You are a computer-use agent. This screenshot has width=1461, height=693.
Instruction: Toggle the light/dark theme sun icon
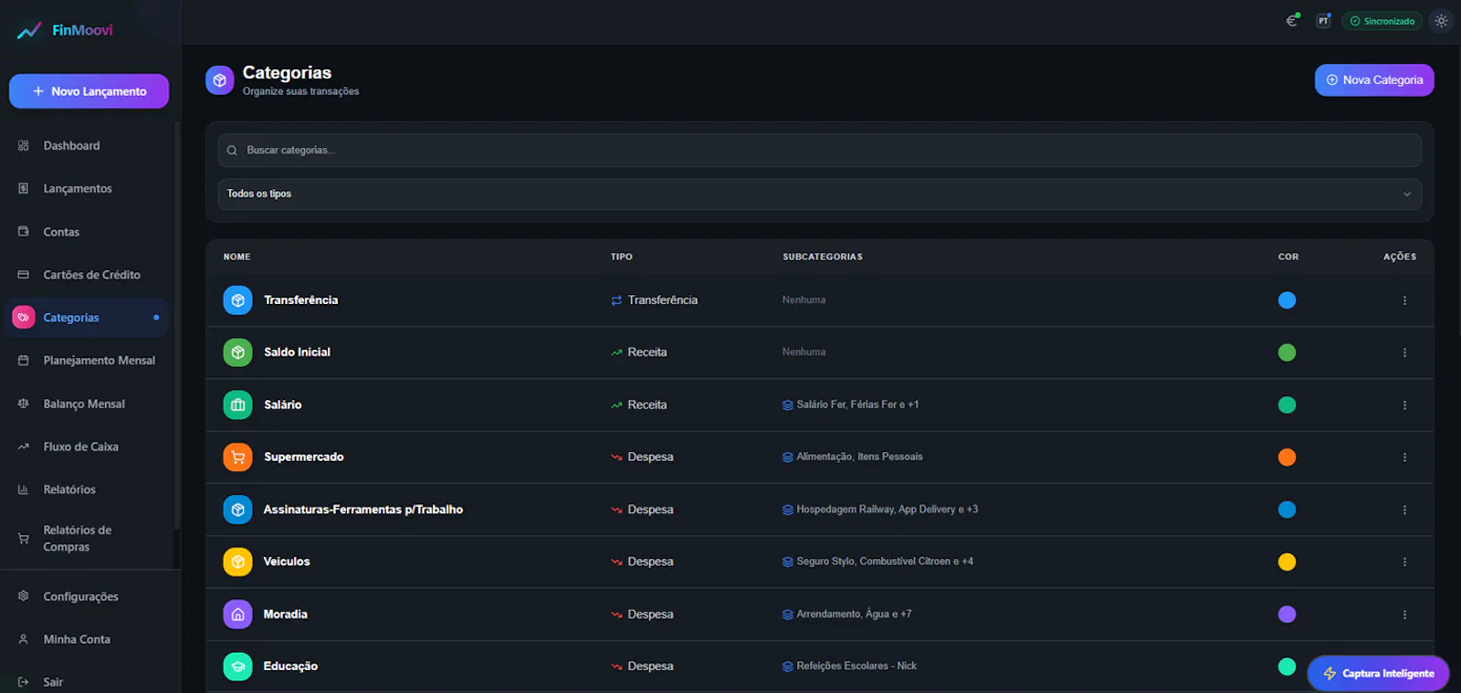click(1441, 20)
